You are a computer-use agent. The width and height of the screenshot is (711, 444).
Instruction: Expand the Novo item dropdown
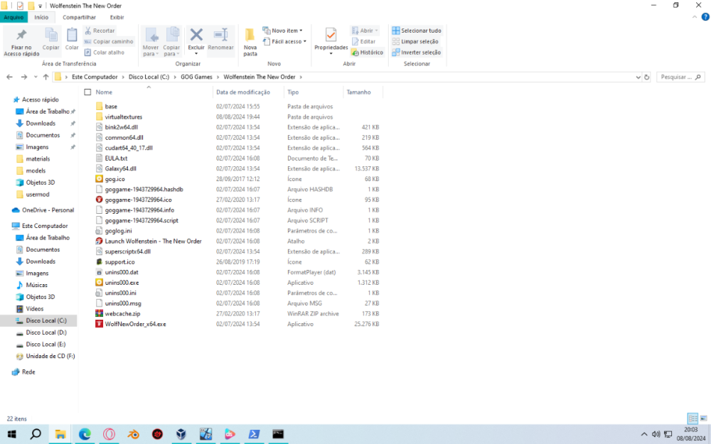283,31
